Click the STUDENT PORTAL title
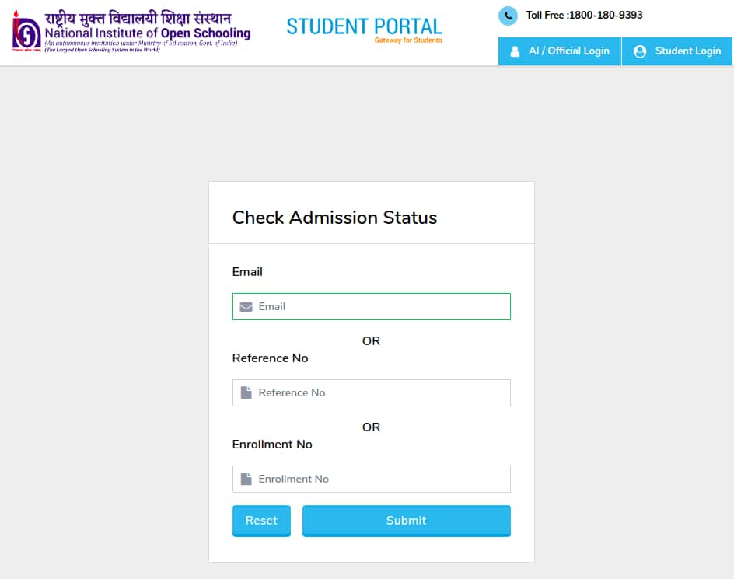 pyautogui.click(x=364, y=26)
